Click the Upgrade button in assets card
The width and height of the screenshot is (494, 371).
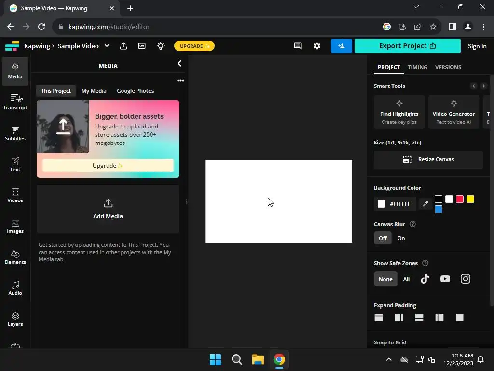pyautogui.click(x=108, y=166)
